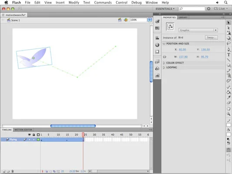Select the Brush tool
This screenshot has height=174, width=232.
229,76
